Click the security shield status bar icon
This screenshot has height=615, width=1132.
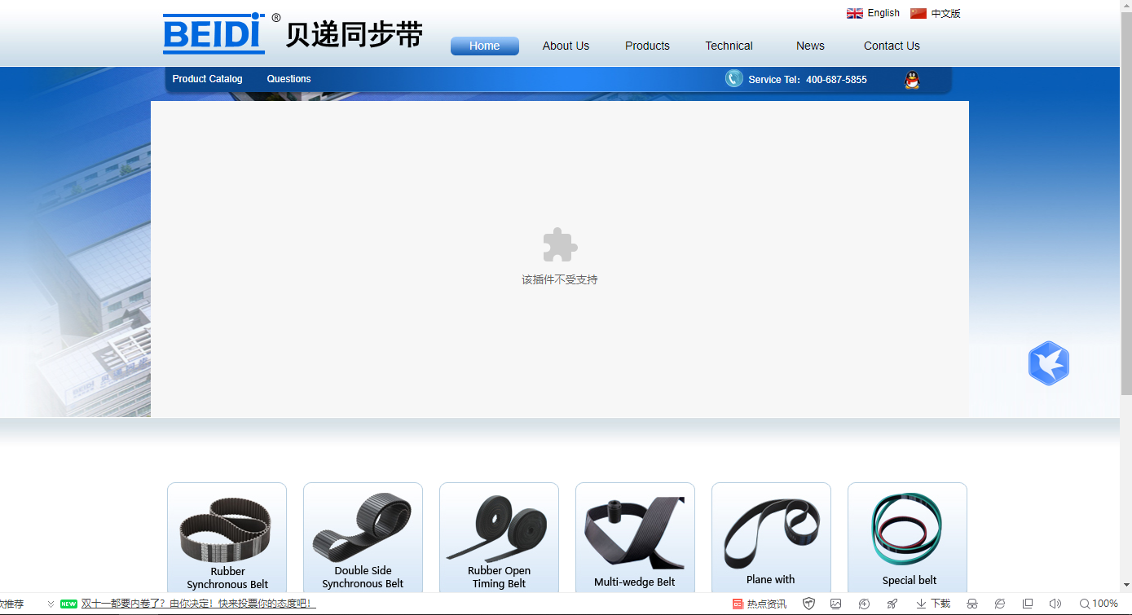pyautogui.click(x=808, y=604)
